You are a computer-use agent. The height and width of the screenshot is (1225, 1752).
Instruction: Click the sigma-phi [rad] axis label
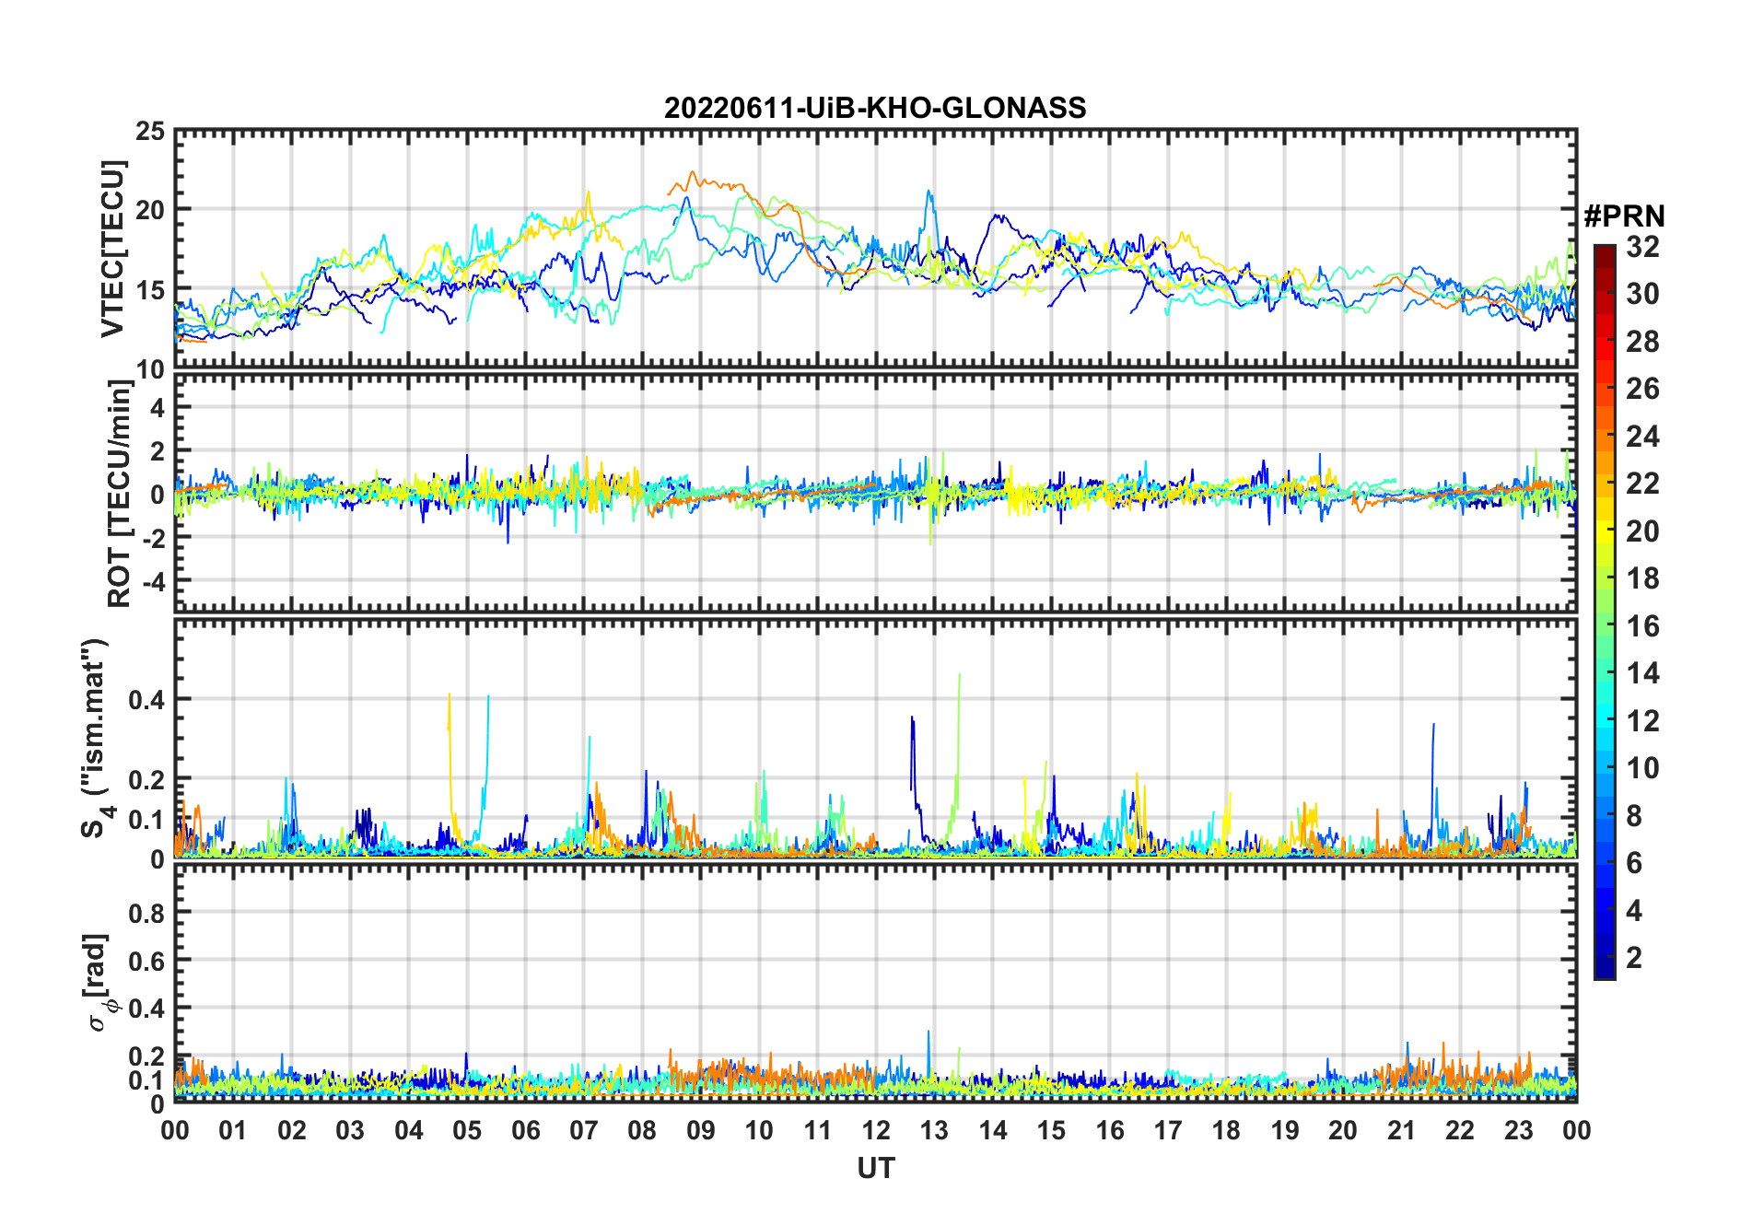[98, 982]
